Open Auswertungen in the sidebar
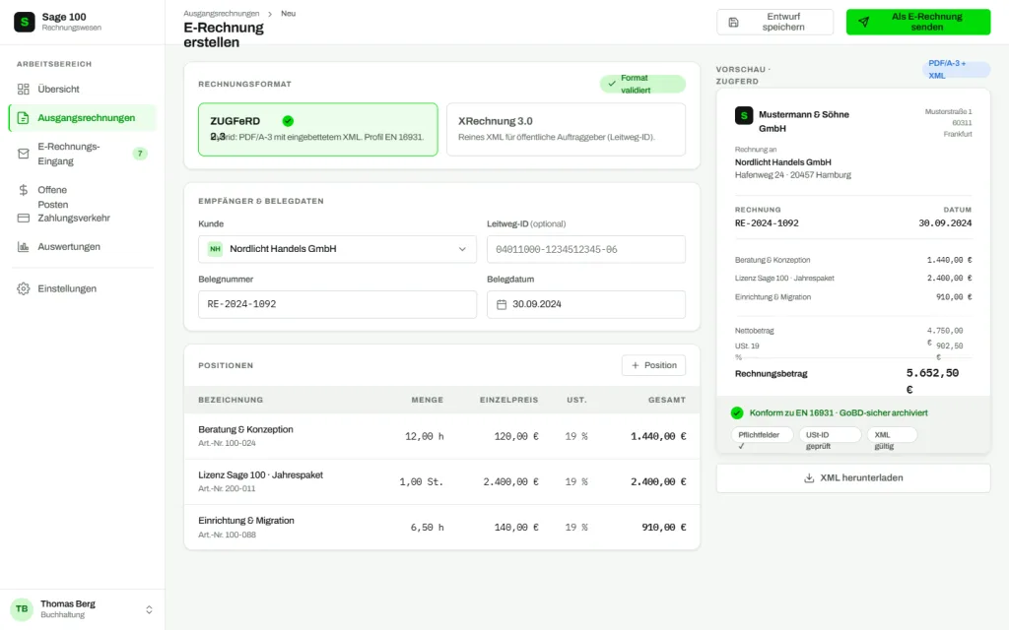This screenshot has height=630, width=1009. click(83, 247)
